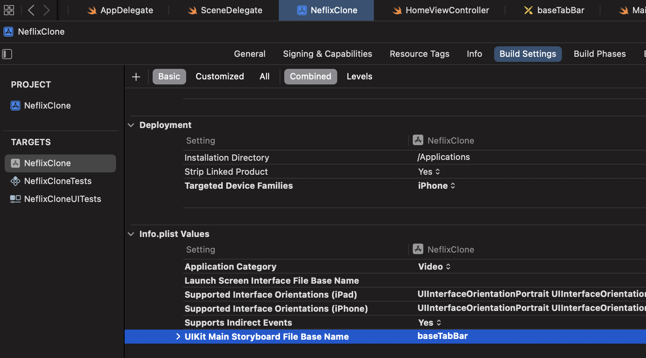Screen dimensions: 646x358
Task: Select the NeflixClone target
Action: (x=60, y=163)
